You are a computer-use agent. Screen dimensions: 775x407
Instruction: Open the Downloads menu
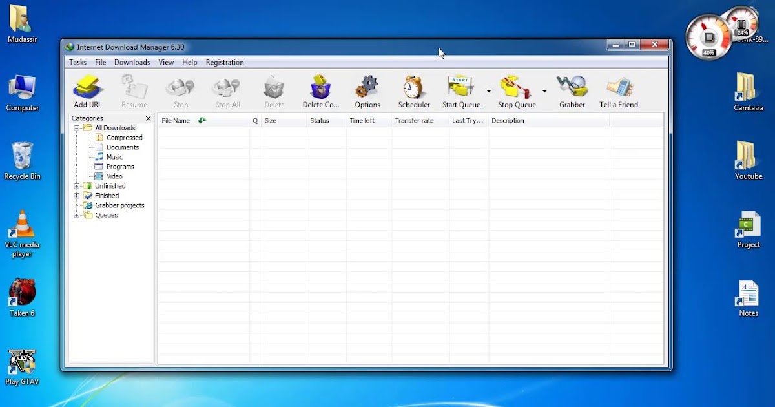tap(132, 63)
